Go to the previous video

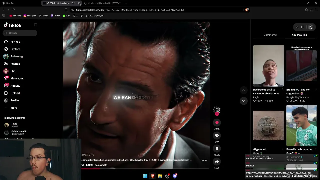244,90
